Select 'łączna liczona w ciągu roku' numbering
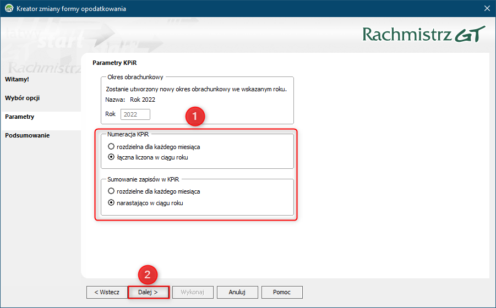 (x=111, y=157)
